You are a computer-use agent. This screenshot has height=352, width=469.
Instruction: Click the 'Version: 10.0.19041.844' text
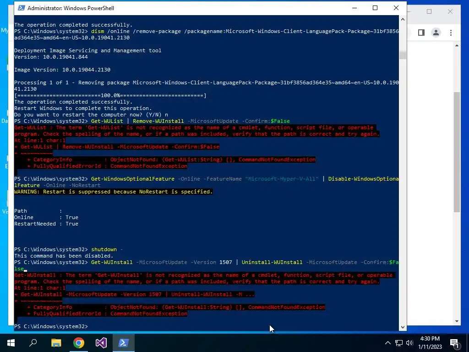51,57
